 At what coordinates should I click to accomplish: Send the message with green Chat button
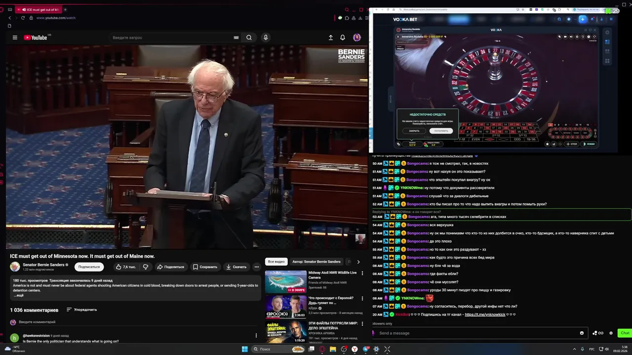coord(625,333)
